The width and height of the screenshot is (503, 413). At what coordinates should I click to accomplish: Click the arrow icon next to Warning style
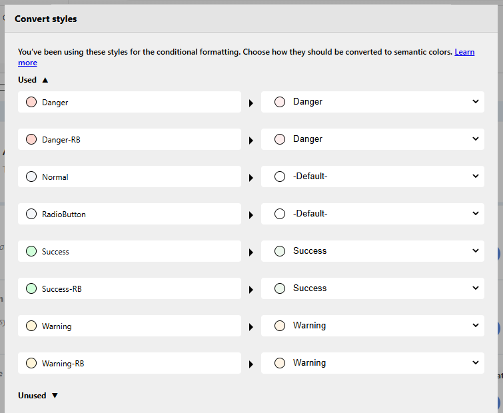coord(251,327)
